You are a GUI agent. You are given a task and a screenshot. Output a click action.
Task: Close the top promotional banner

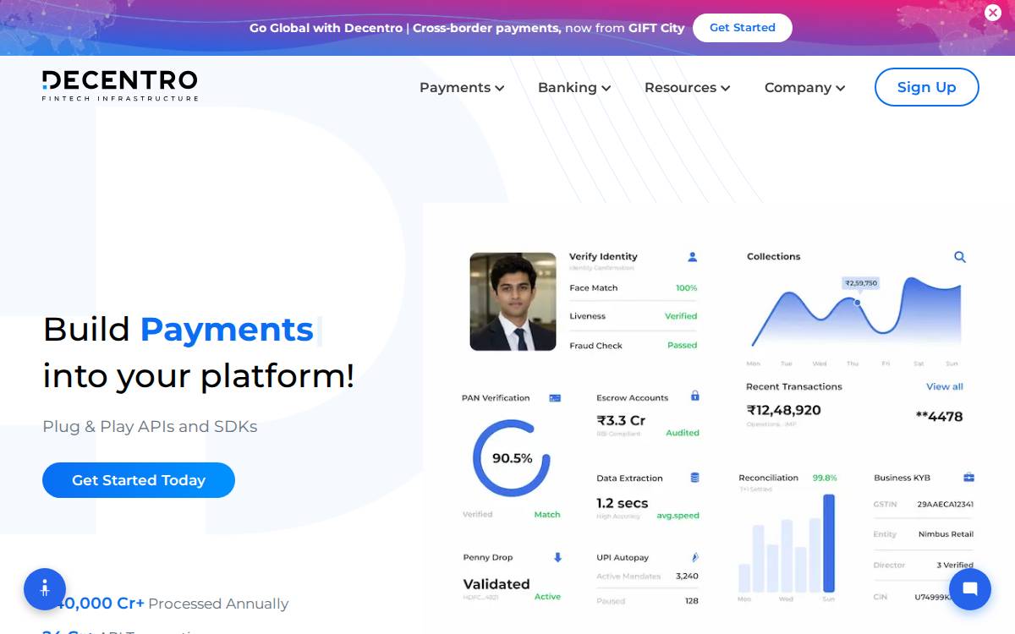pyautogui.click(x=993, y=13)
